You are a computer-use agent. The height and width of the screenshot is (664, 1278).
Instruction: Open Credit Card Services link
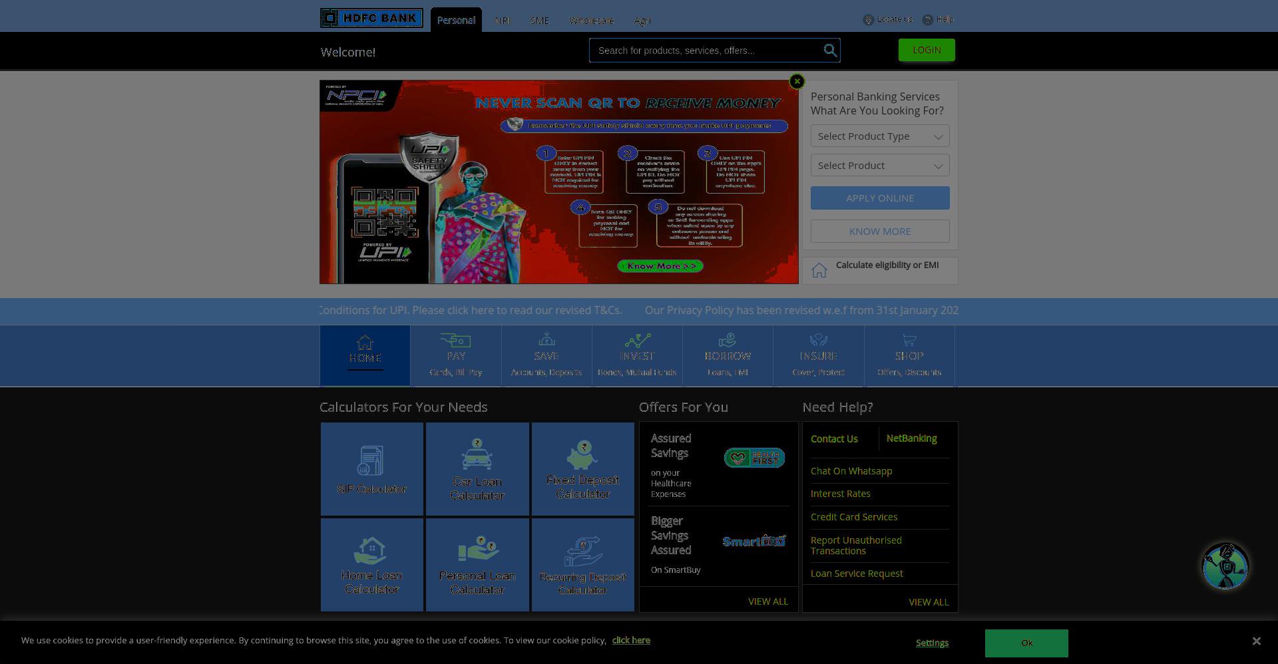tap(854, 517)
